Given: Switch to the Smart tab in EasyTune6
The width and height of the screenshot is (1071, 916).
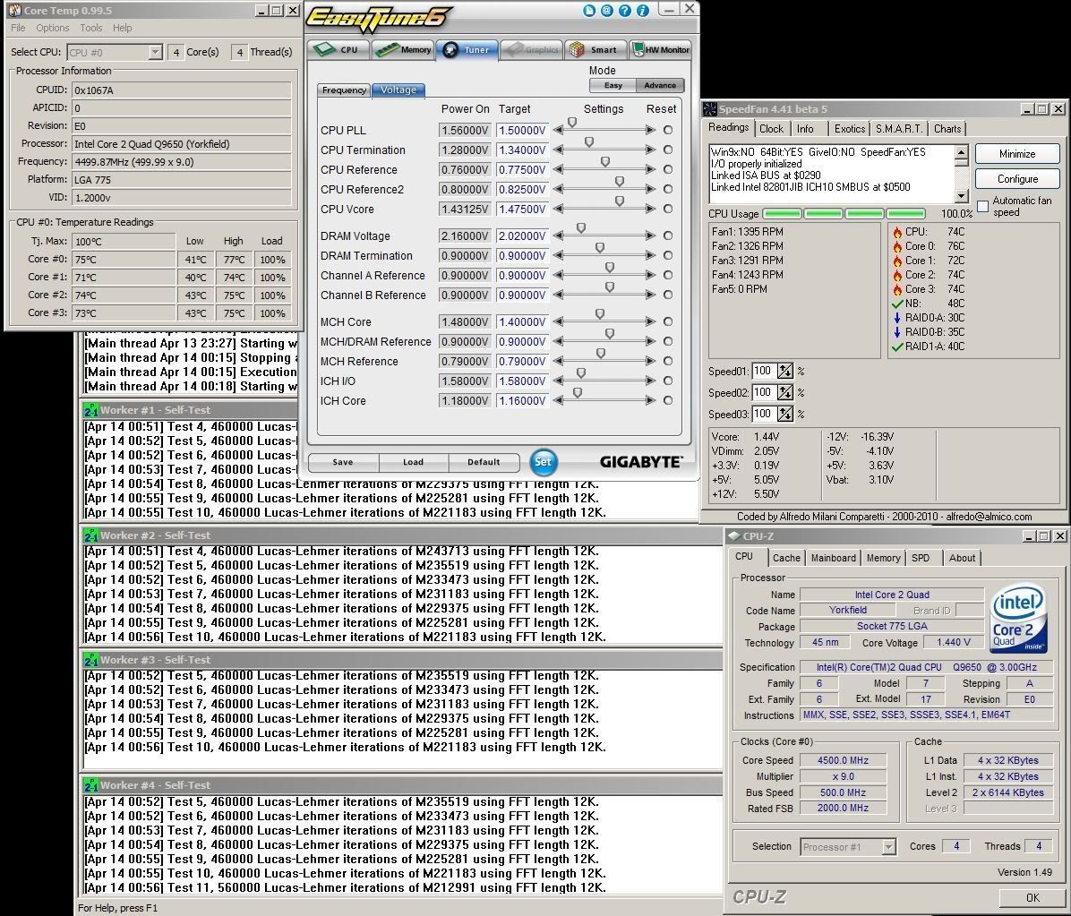Looking at the screenshot, I should [x=595, y=49].
